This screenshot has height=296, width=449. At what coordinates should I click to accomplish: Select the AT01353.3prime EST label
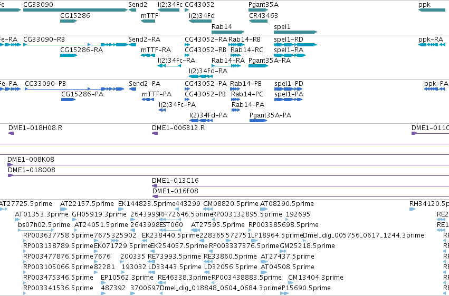tap(42, 214)
